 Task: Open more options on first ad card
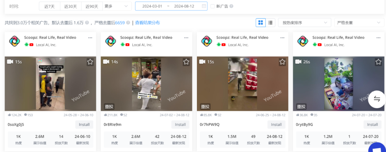pyautogui.click(x=90, y=38)
